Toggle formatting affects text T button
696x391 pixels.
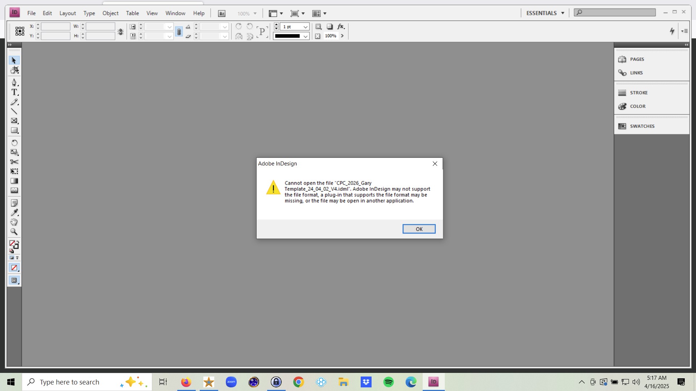(x=17, y=258)
